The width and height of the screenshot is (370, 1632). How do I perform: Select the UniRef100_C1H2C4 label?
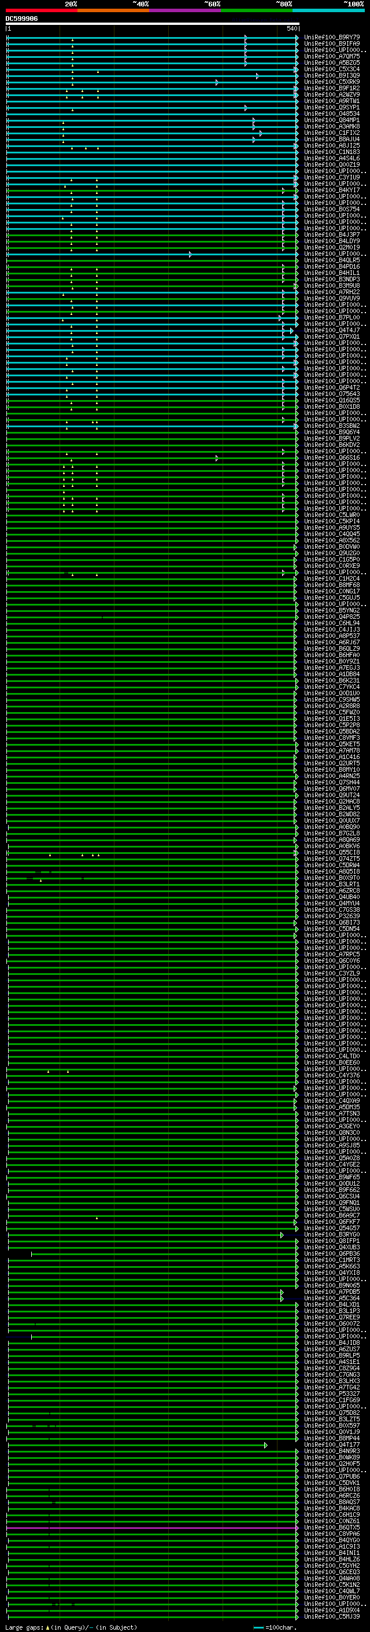[x=332, y=579]
